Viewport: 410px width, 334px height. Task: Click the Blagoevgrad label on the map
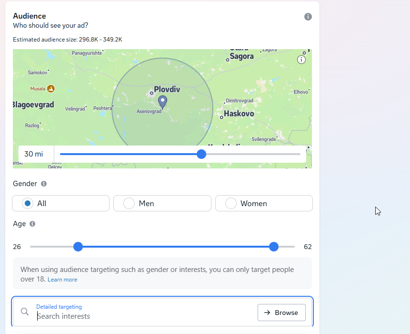point(33,105)
